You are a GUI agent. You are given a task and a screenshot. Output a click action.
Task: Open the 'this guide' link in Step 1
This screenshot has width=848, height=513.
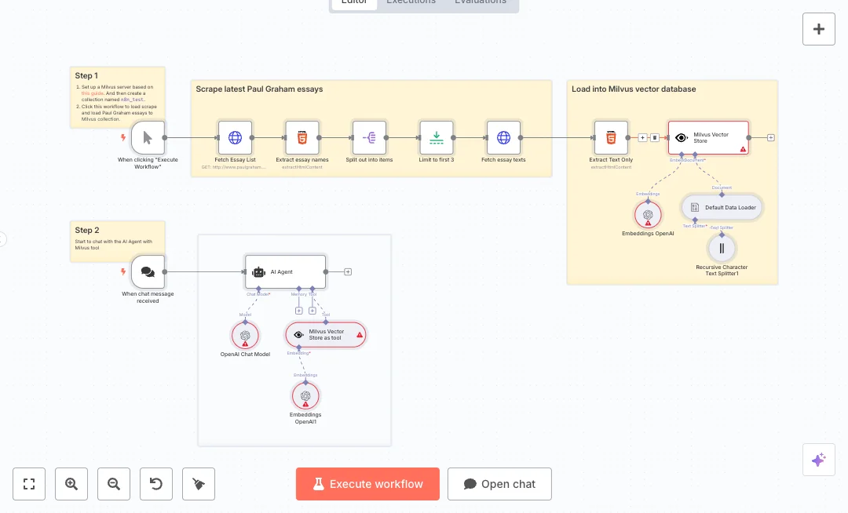[93, 93]
